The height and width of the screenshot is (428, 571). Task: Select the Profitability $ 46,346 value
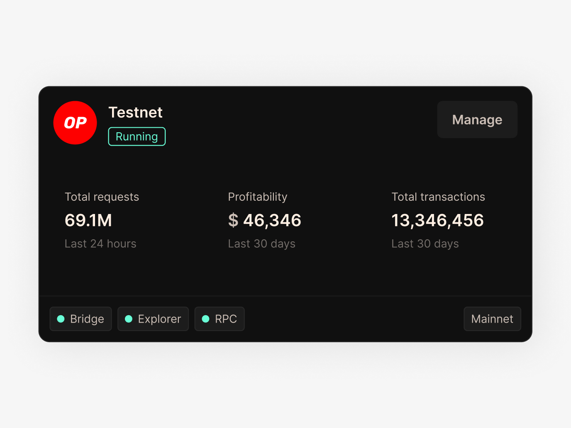click(265, 220)
